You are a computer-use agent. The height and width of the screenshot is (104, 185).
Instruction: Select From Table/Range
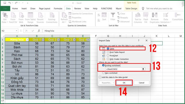point(30,18)
